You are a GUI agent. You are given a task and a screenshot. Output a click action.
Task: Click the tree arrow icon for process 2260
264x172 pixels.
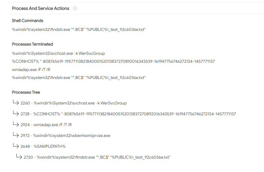[16, 102]
